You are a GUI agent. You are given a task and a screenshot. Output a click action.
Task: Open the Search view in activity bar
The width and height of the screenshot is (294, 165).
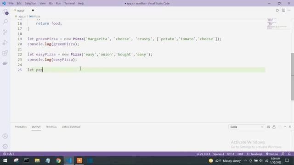[x=5, y=22]
